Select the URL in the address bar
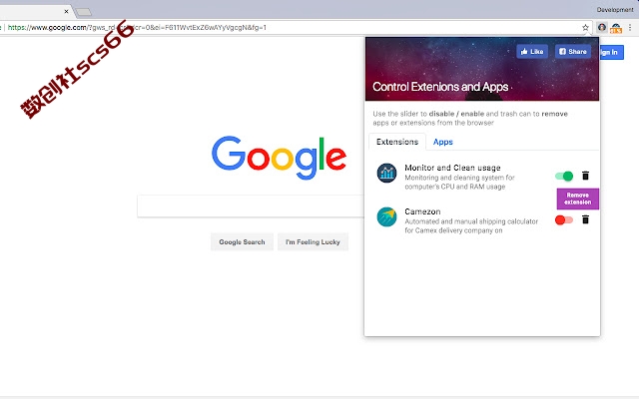This screenshot has height=399, width=639. [137, 28]
